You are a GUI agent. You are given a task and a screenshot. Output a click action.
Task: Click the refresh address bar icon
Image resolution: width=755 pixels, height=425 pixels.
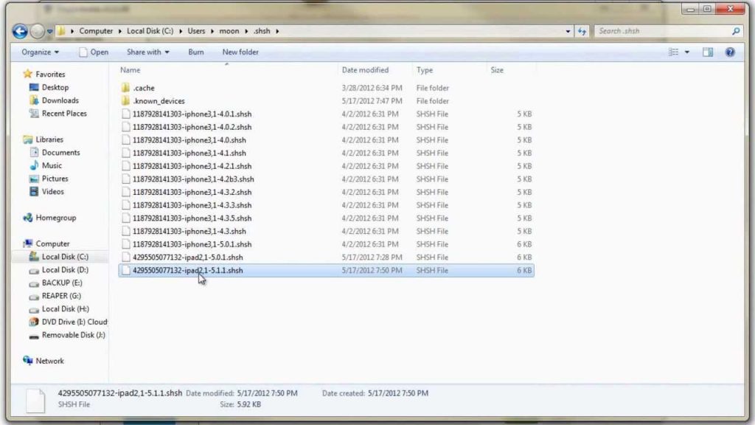[x=582, y=32]
